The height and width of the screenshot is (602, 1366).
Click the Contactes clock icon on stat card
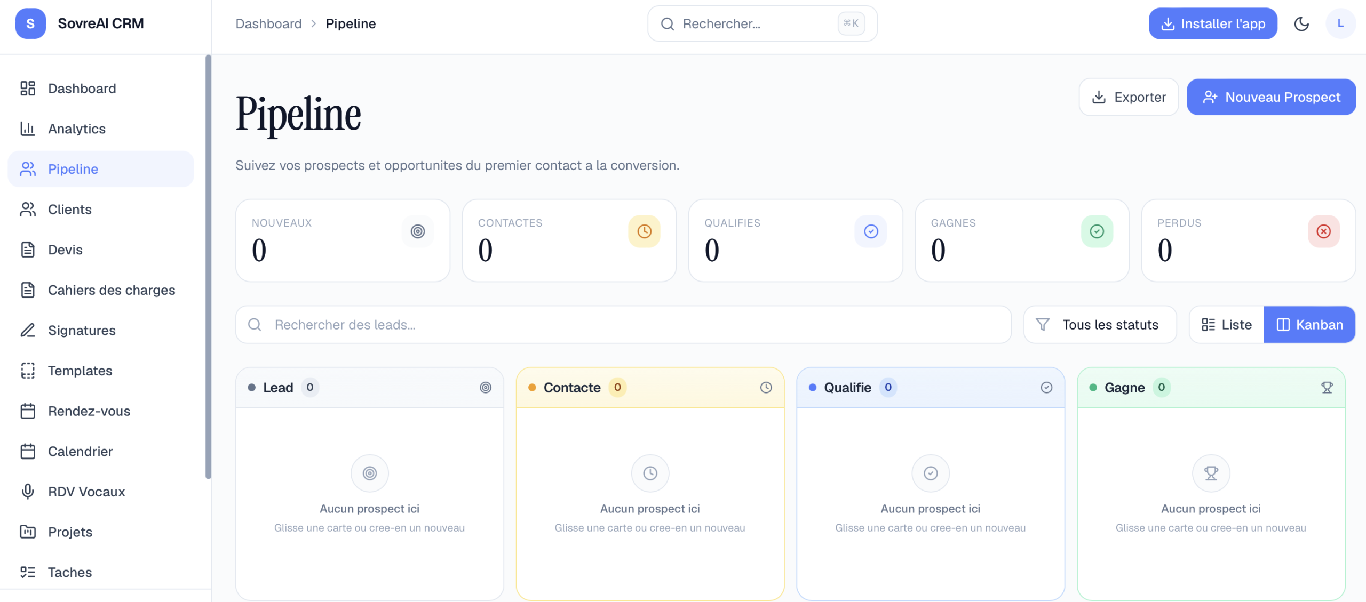point(645,231)
